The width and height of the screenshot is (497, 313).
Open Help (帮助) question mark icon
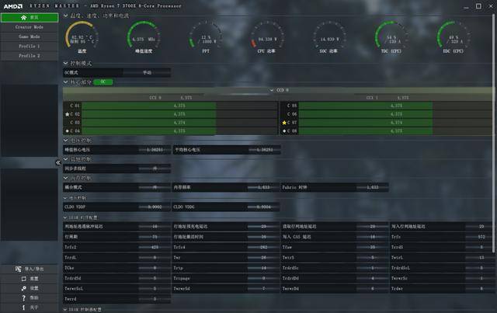pyautogui.click(x=23, y=297)
